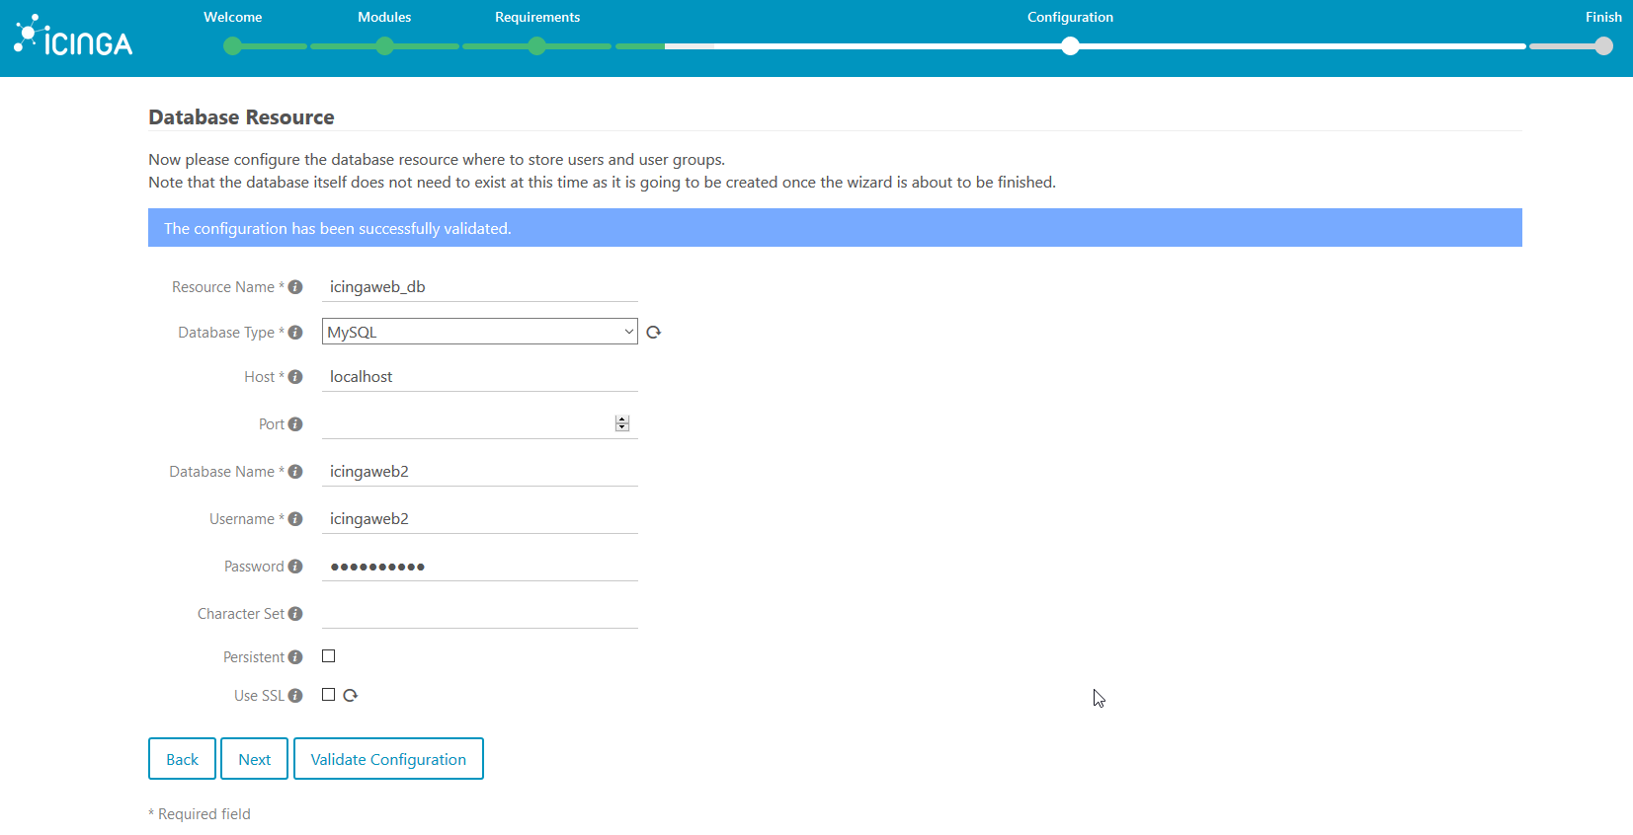Click refresh icon beside Database Type dropdown
Viewport: 1633px width, 835px height.
coord(653,333)
